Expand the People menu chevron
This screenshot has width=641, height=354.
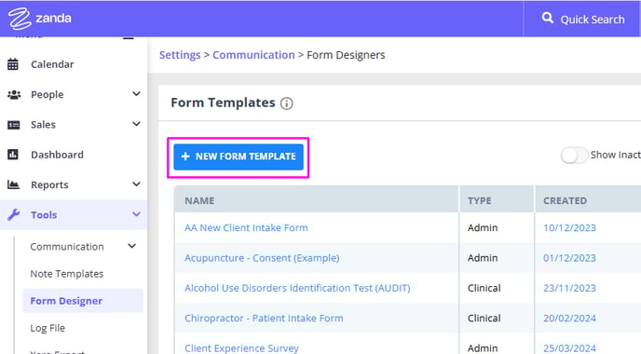point(137,94)
